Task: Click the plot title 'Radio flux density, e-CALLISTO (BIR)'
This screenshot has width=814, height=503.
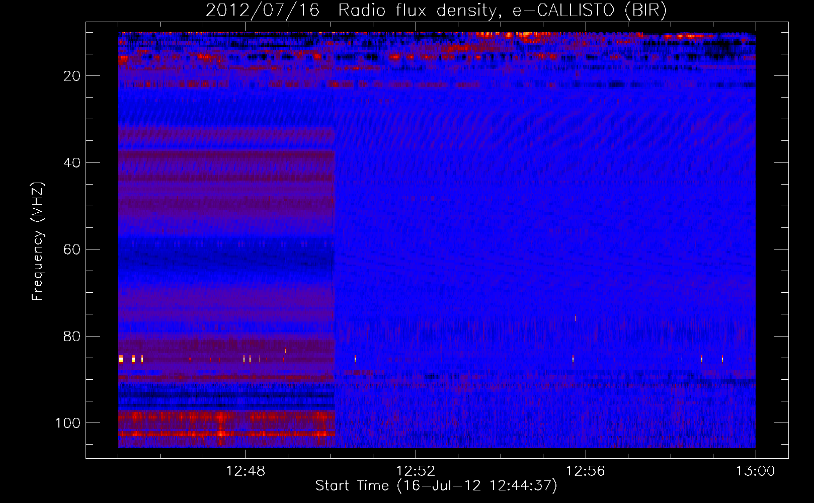Action: 503,11
